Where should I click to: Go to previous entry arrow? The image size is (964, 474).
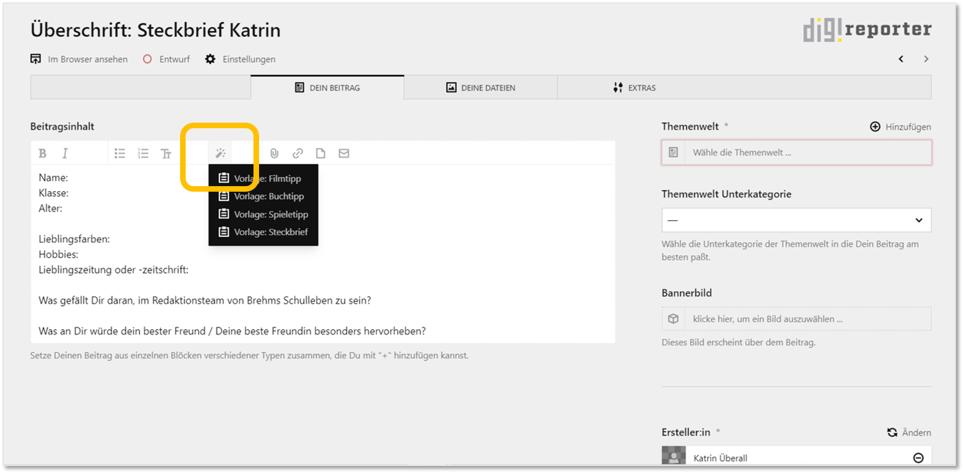click(x=901, y=59)
